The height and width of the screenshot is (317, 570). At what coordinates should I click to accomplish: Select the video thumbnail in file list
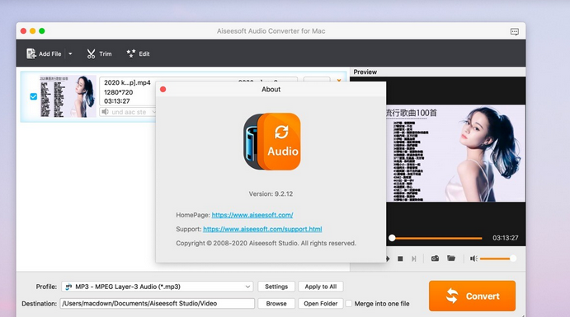point(68,96)
